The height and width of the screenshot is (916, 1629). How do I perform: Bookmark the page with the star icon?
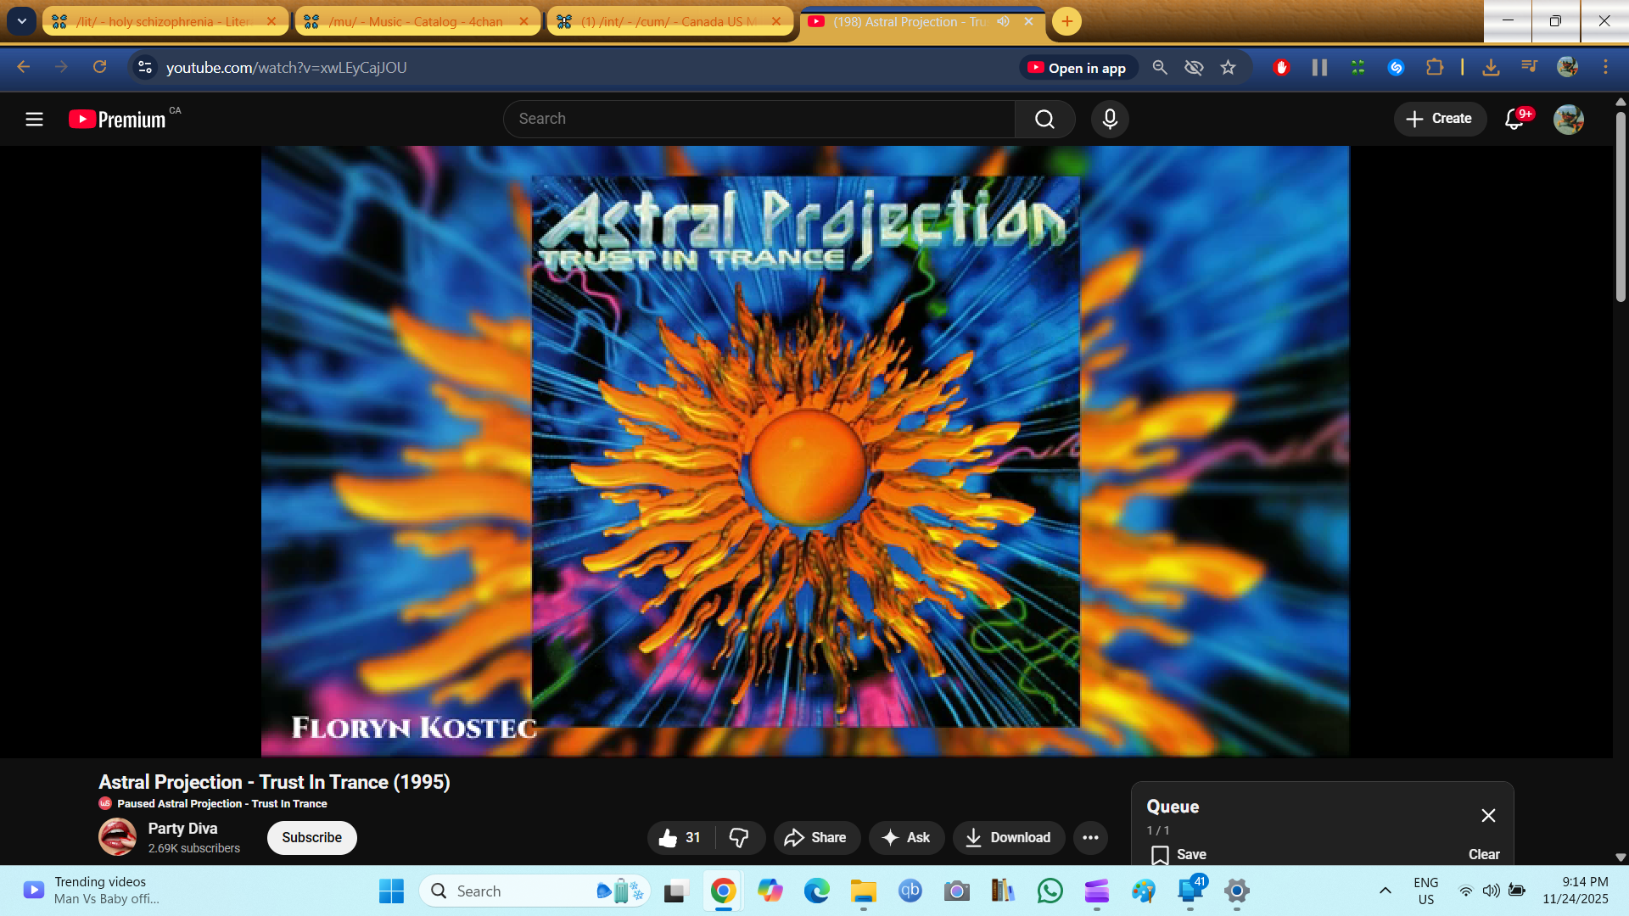click(1228, 68)
